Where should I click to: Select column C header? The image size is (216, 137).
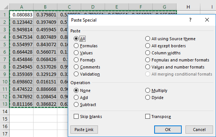tap(69, 7)
